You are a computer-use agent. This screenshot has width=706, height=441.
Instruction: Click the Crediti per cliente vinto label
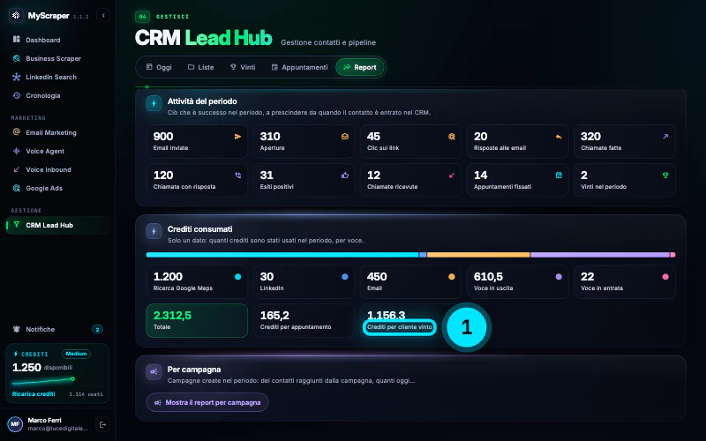[x=400, y=327]
